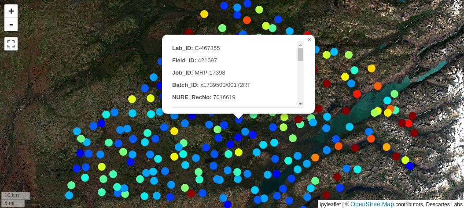Open the ipyleaflet attribution link
The height and width of the screenshot is (208, 464).
point(330,204)
